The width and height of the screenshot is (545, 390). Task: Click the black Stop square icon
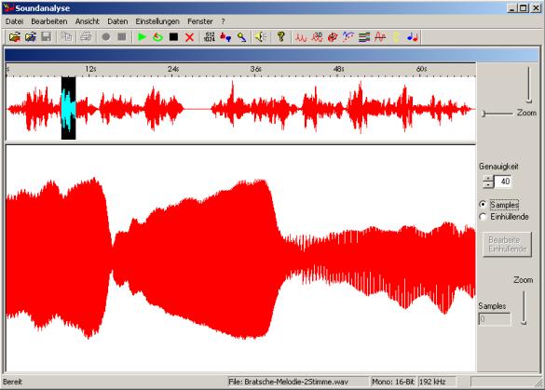click(173, 37)
